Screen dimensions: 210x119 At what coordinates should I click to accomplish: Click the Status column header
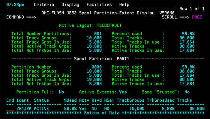click(41, 101)
